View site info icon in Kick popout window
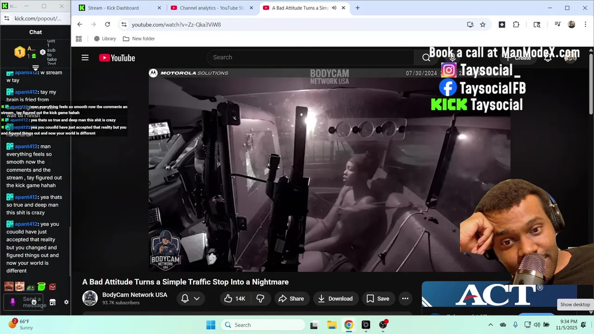This screenshot has width=594, height=334. [6, 19]
